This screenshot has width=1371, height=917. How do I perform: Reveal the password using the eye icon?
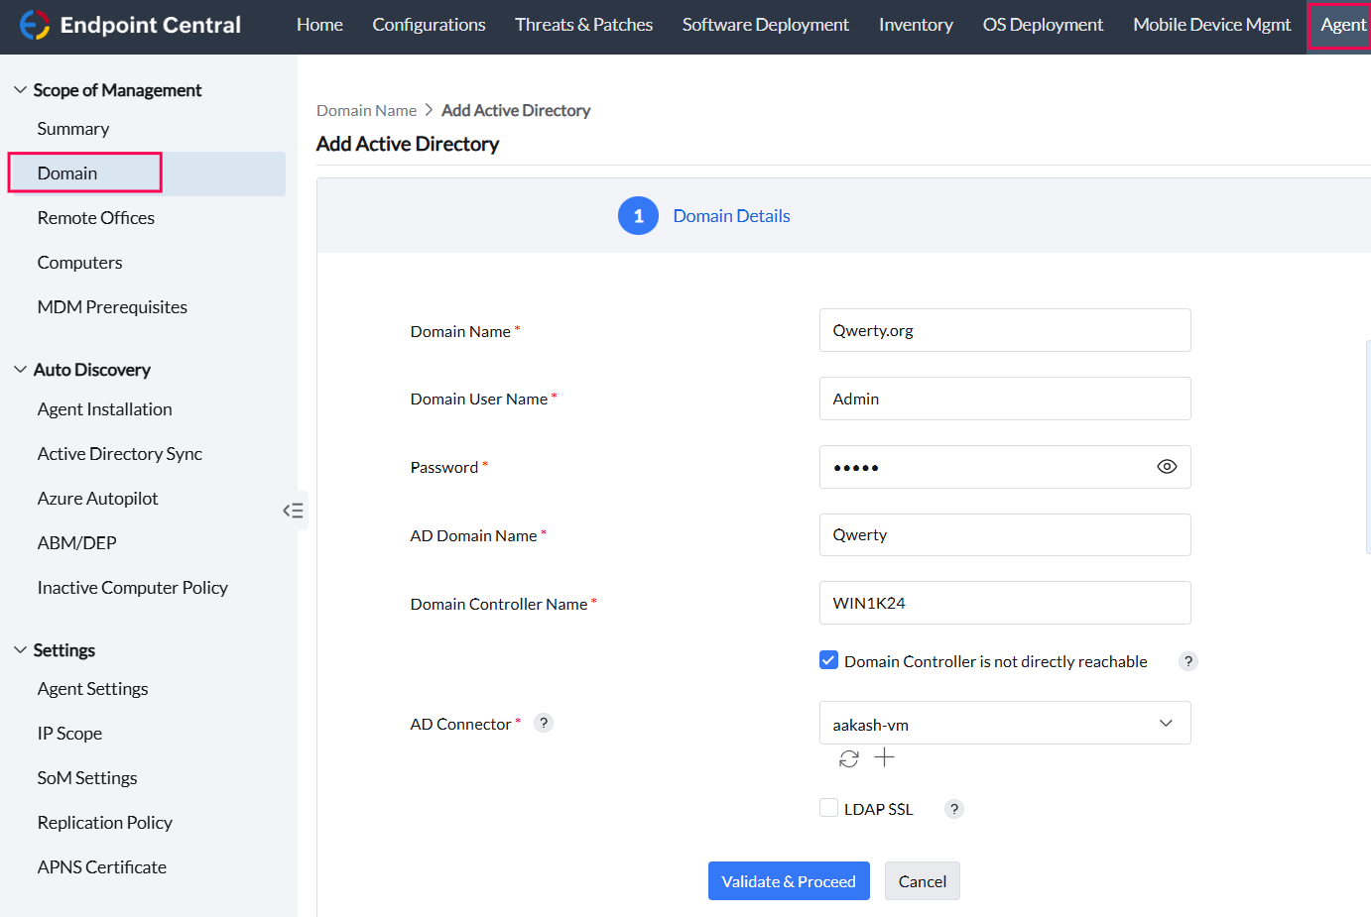pyautogui.click(x=1167, y=466)
